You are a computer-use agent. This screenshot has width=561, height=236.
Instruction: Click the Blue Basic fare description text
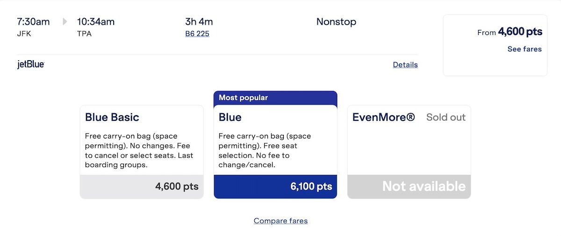click(x=139, y=151)
